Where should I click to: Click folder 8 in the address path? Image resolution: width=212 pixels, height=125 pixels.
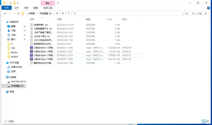tap(63, 14)
